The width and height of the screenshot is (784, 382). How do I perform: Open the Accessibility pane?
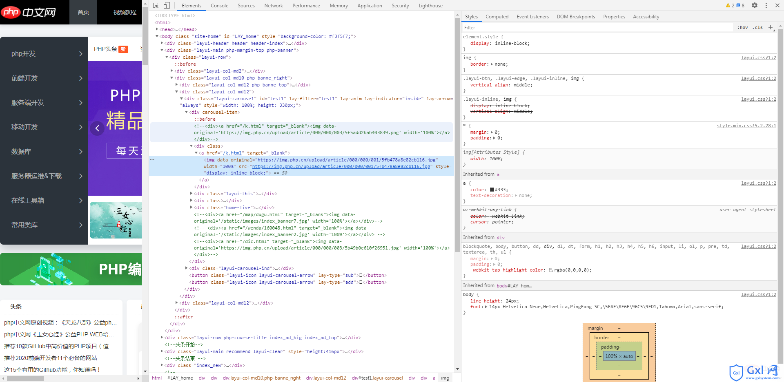646,17
